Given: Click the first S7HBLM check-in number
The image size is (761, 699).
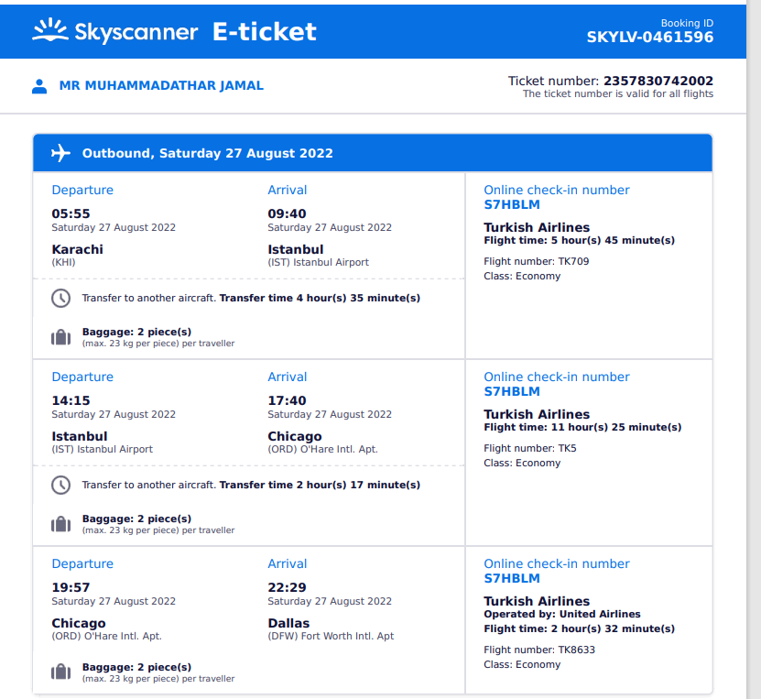Looking at the screenshot, I should [512, 205].
